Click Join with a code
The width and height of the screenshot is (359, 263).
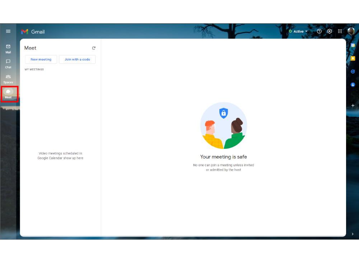pyautogui.click(x=77, y=59)
